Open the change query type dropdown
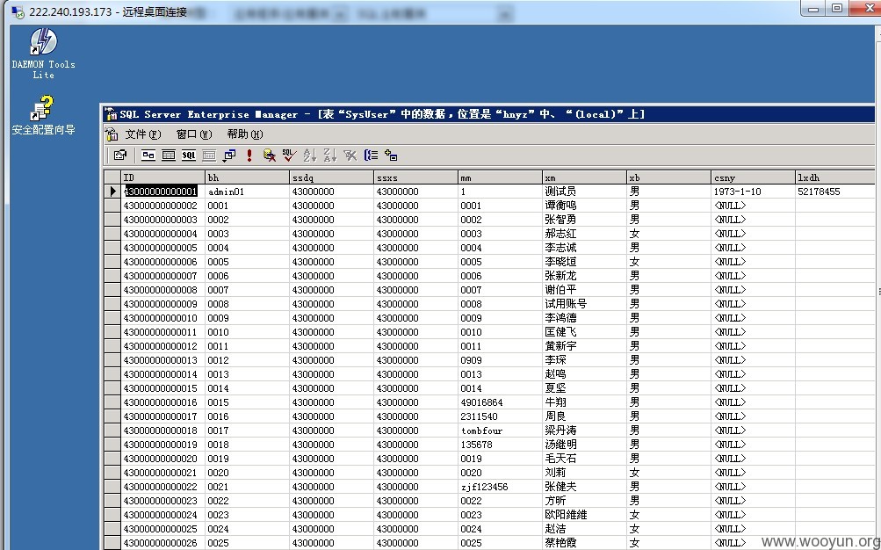 229,155
